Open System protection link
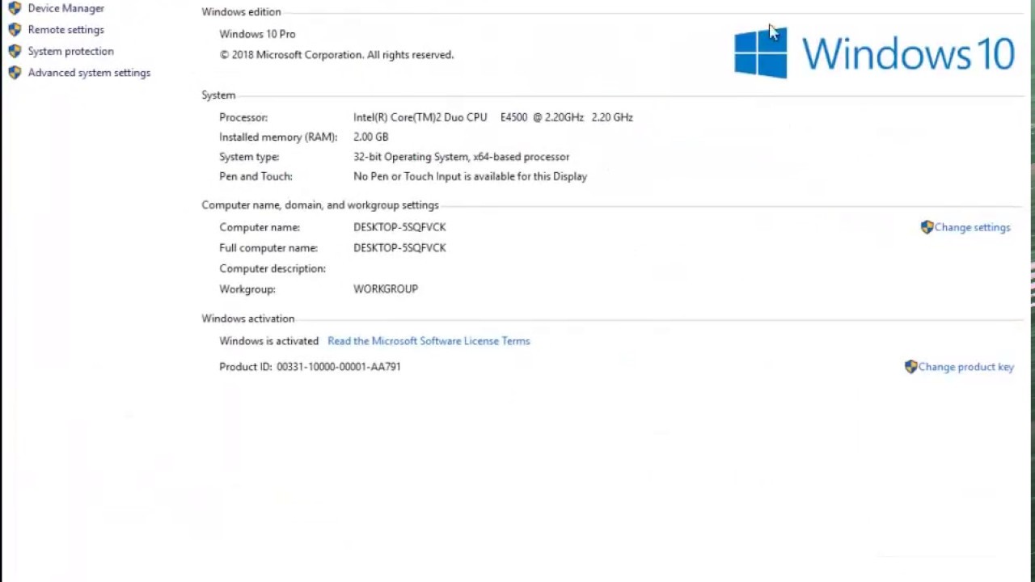Viewport: 1035px width, 582px height. [x=71, y=51]
